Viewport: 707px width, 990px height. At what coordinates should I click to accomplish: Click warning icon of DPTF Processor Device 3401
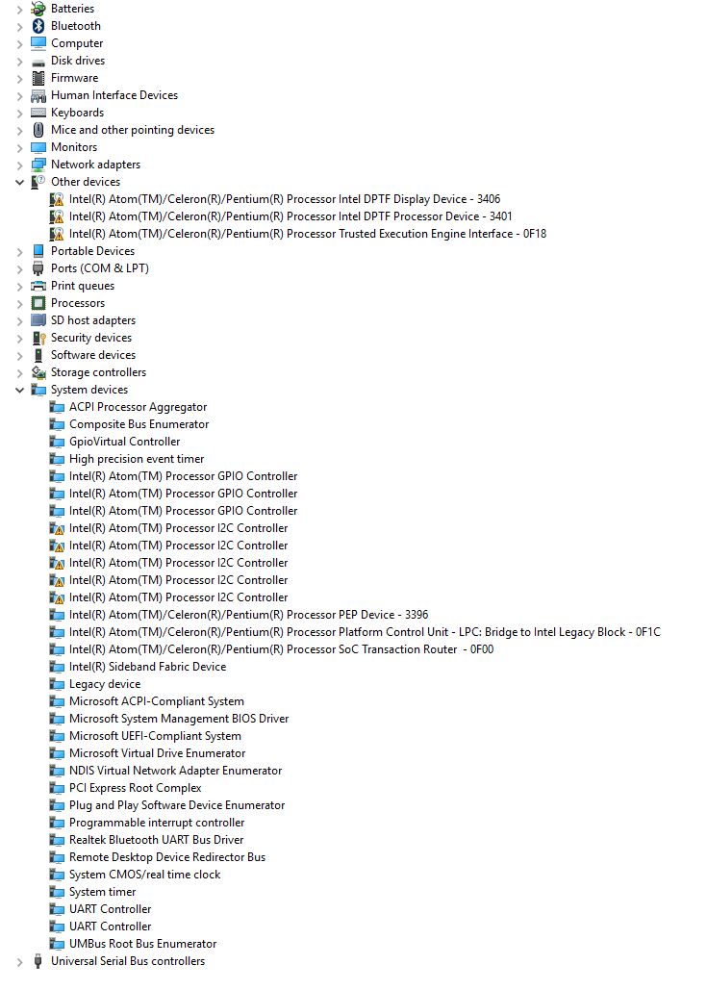[x=57, y=216]
